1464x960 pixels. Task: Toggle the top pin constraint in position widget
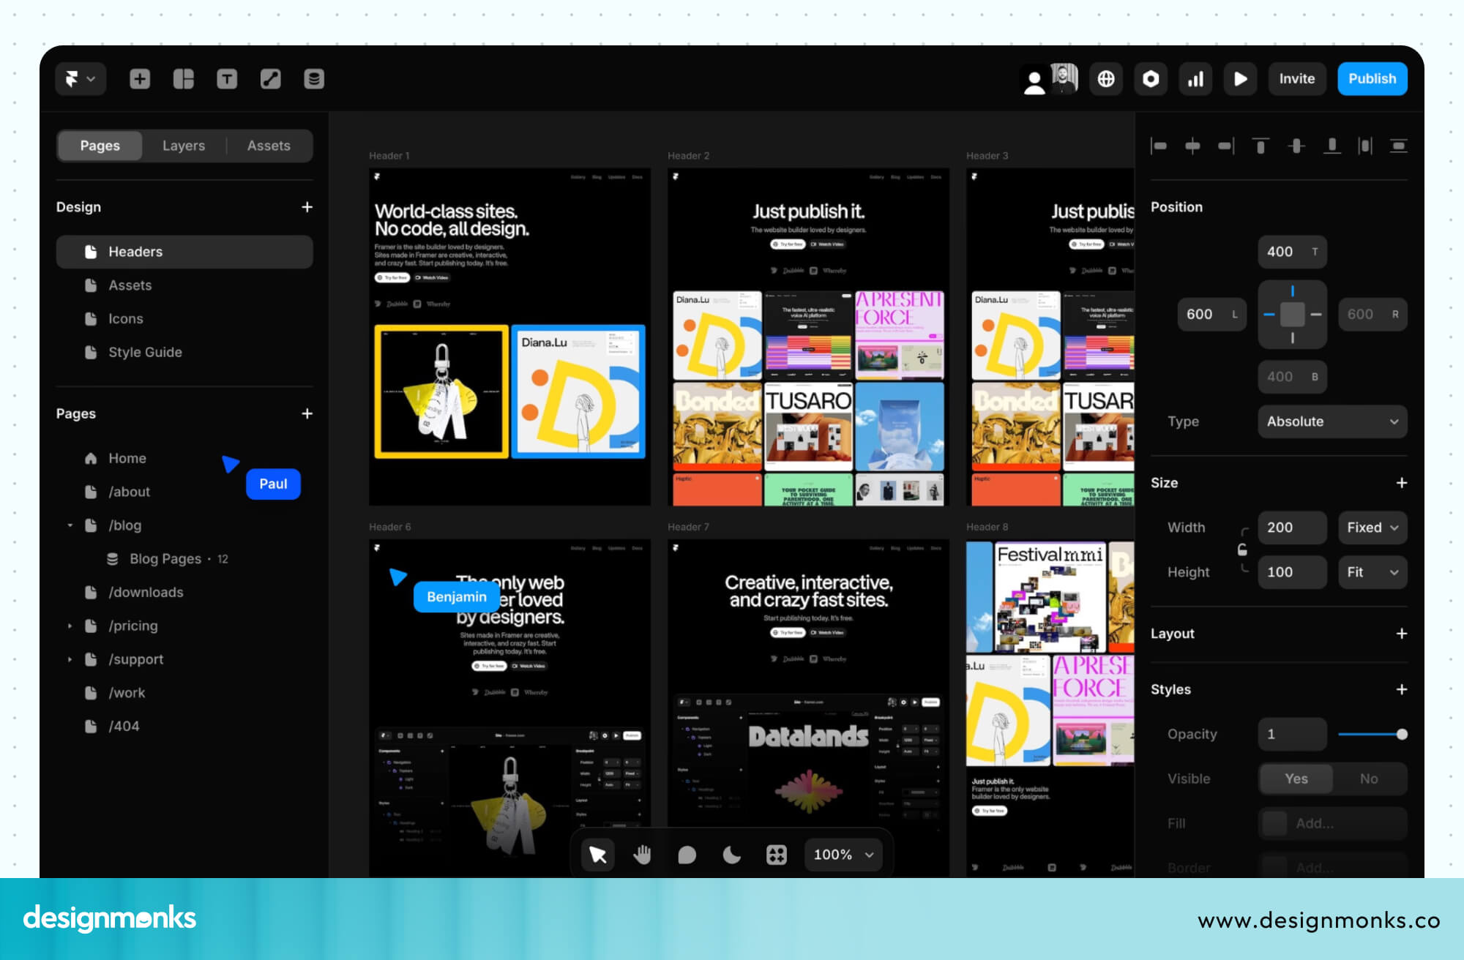[x=1293, y=291]
